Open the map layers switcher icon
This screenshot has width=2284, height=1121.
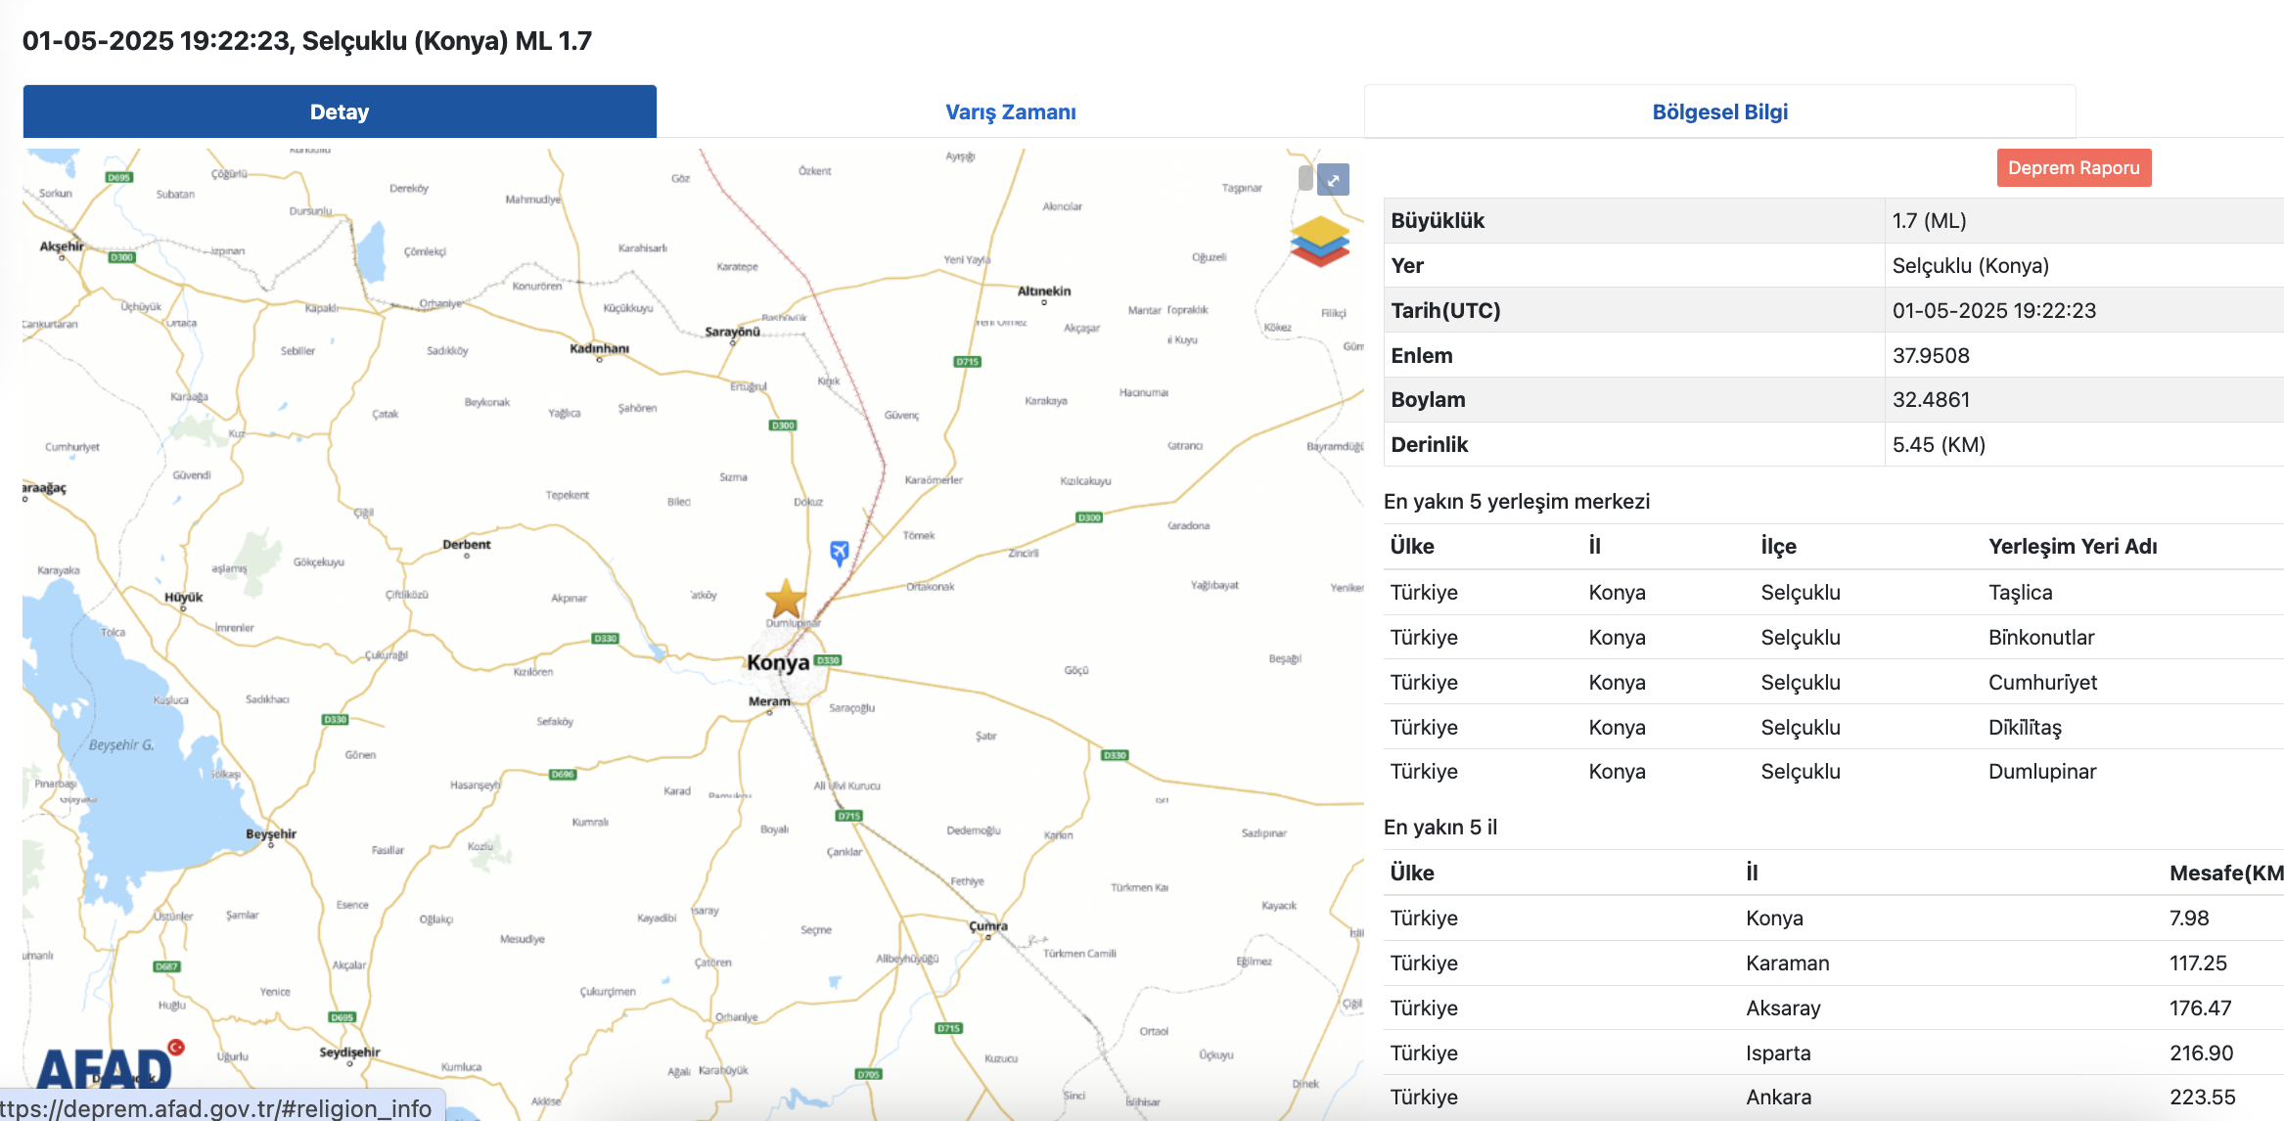pos(1319,242)
